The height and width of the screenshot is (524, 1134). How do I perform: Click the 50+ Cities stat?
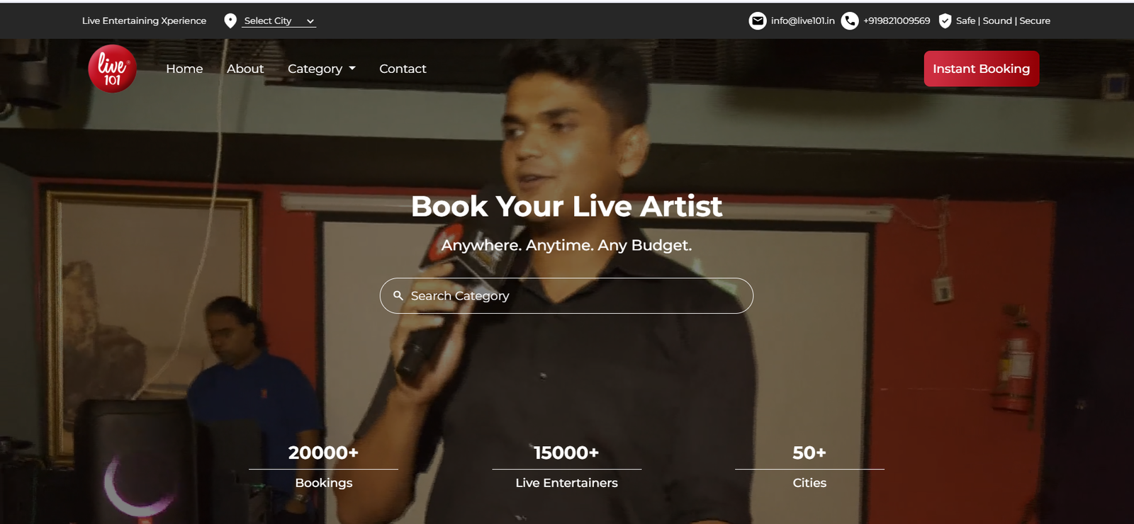809,467
